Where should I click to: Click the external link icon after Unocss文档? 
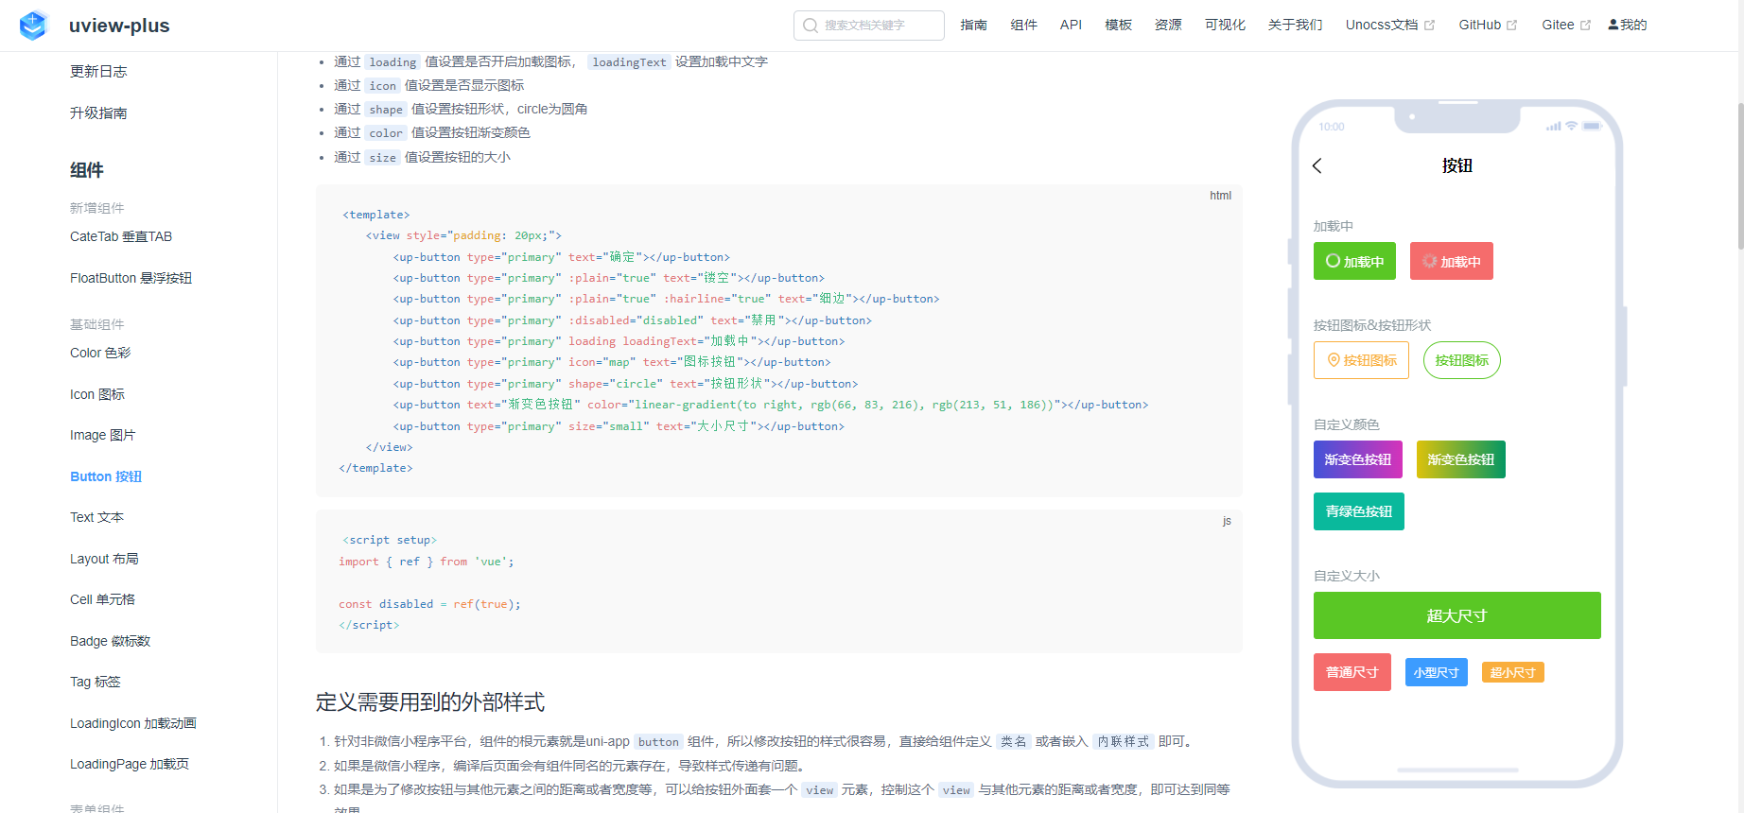pos(1429,26)
